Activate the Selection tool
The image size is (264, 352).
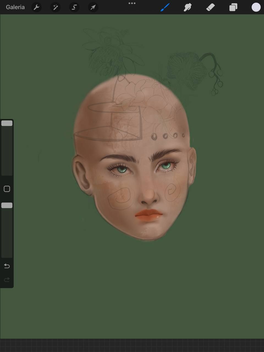coord(74,7)
